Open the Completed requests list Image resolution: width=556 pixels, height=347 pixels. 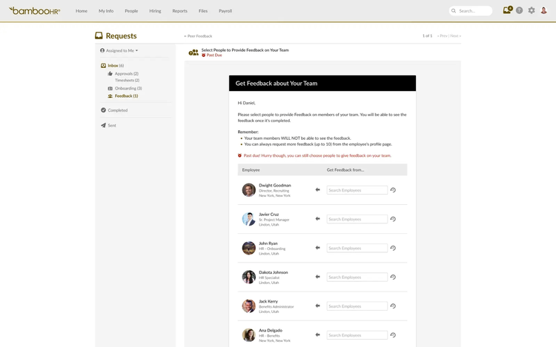coord(118,110)
